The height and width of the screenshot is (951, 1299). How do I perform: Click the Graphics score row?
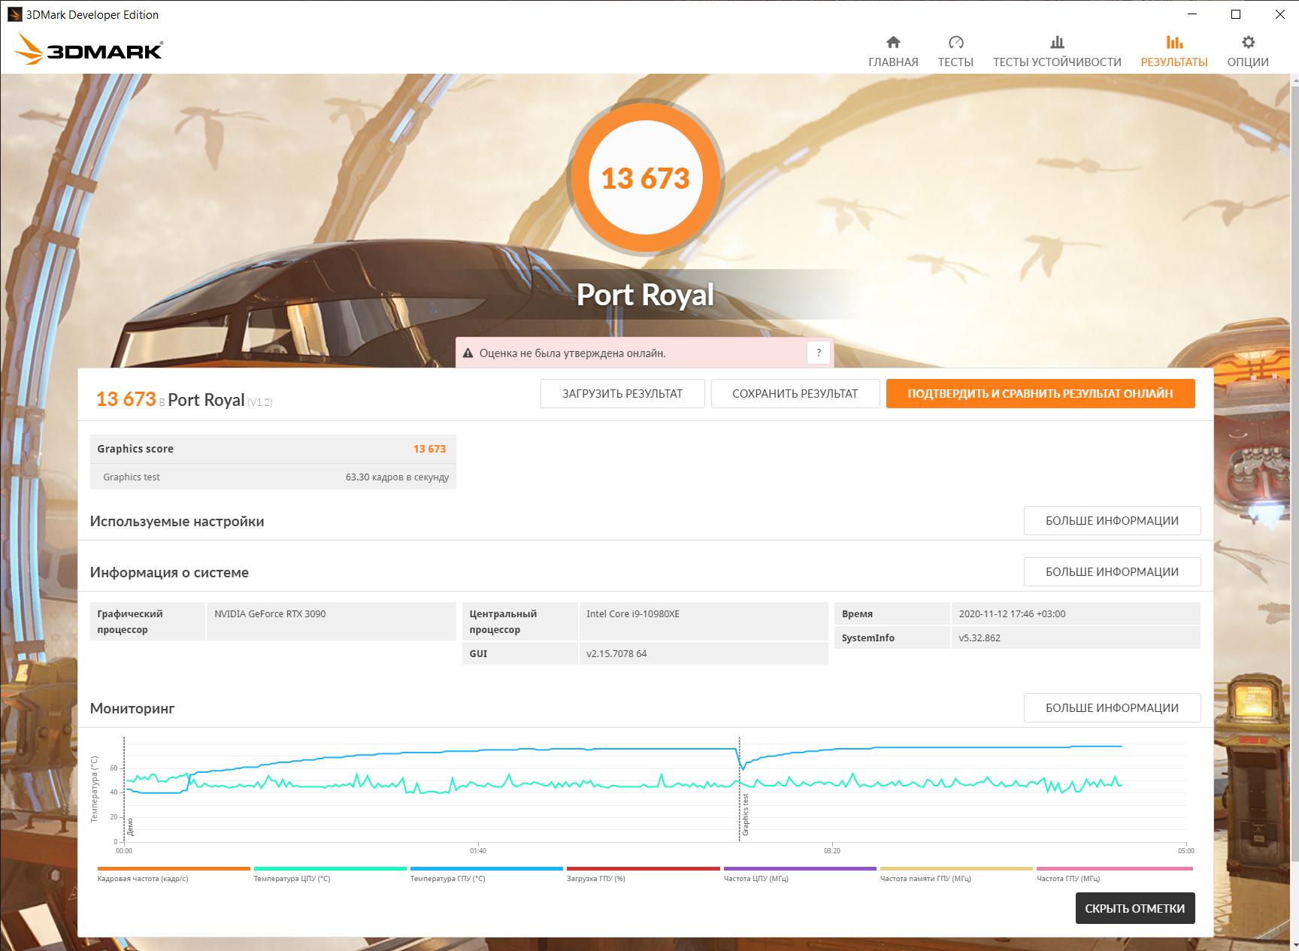pyautogui.click(x=273, y=449)
